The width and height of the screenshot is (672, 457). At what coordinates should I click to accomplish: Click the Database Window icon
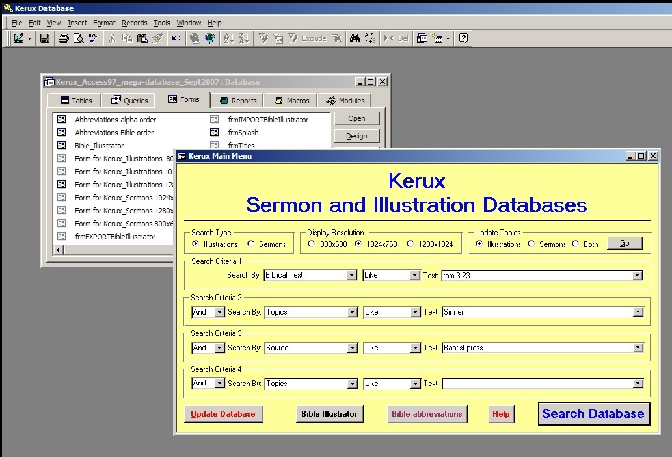click(422, 38)
